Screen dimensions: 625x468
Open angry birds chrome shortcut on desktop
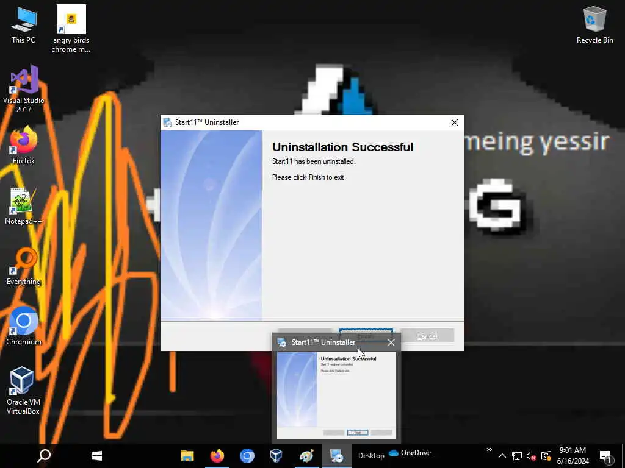71,29
